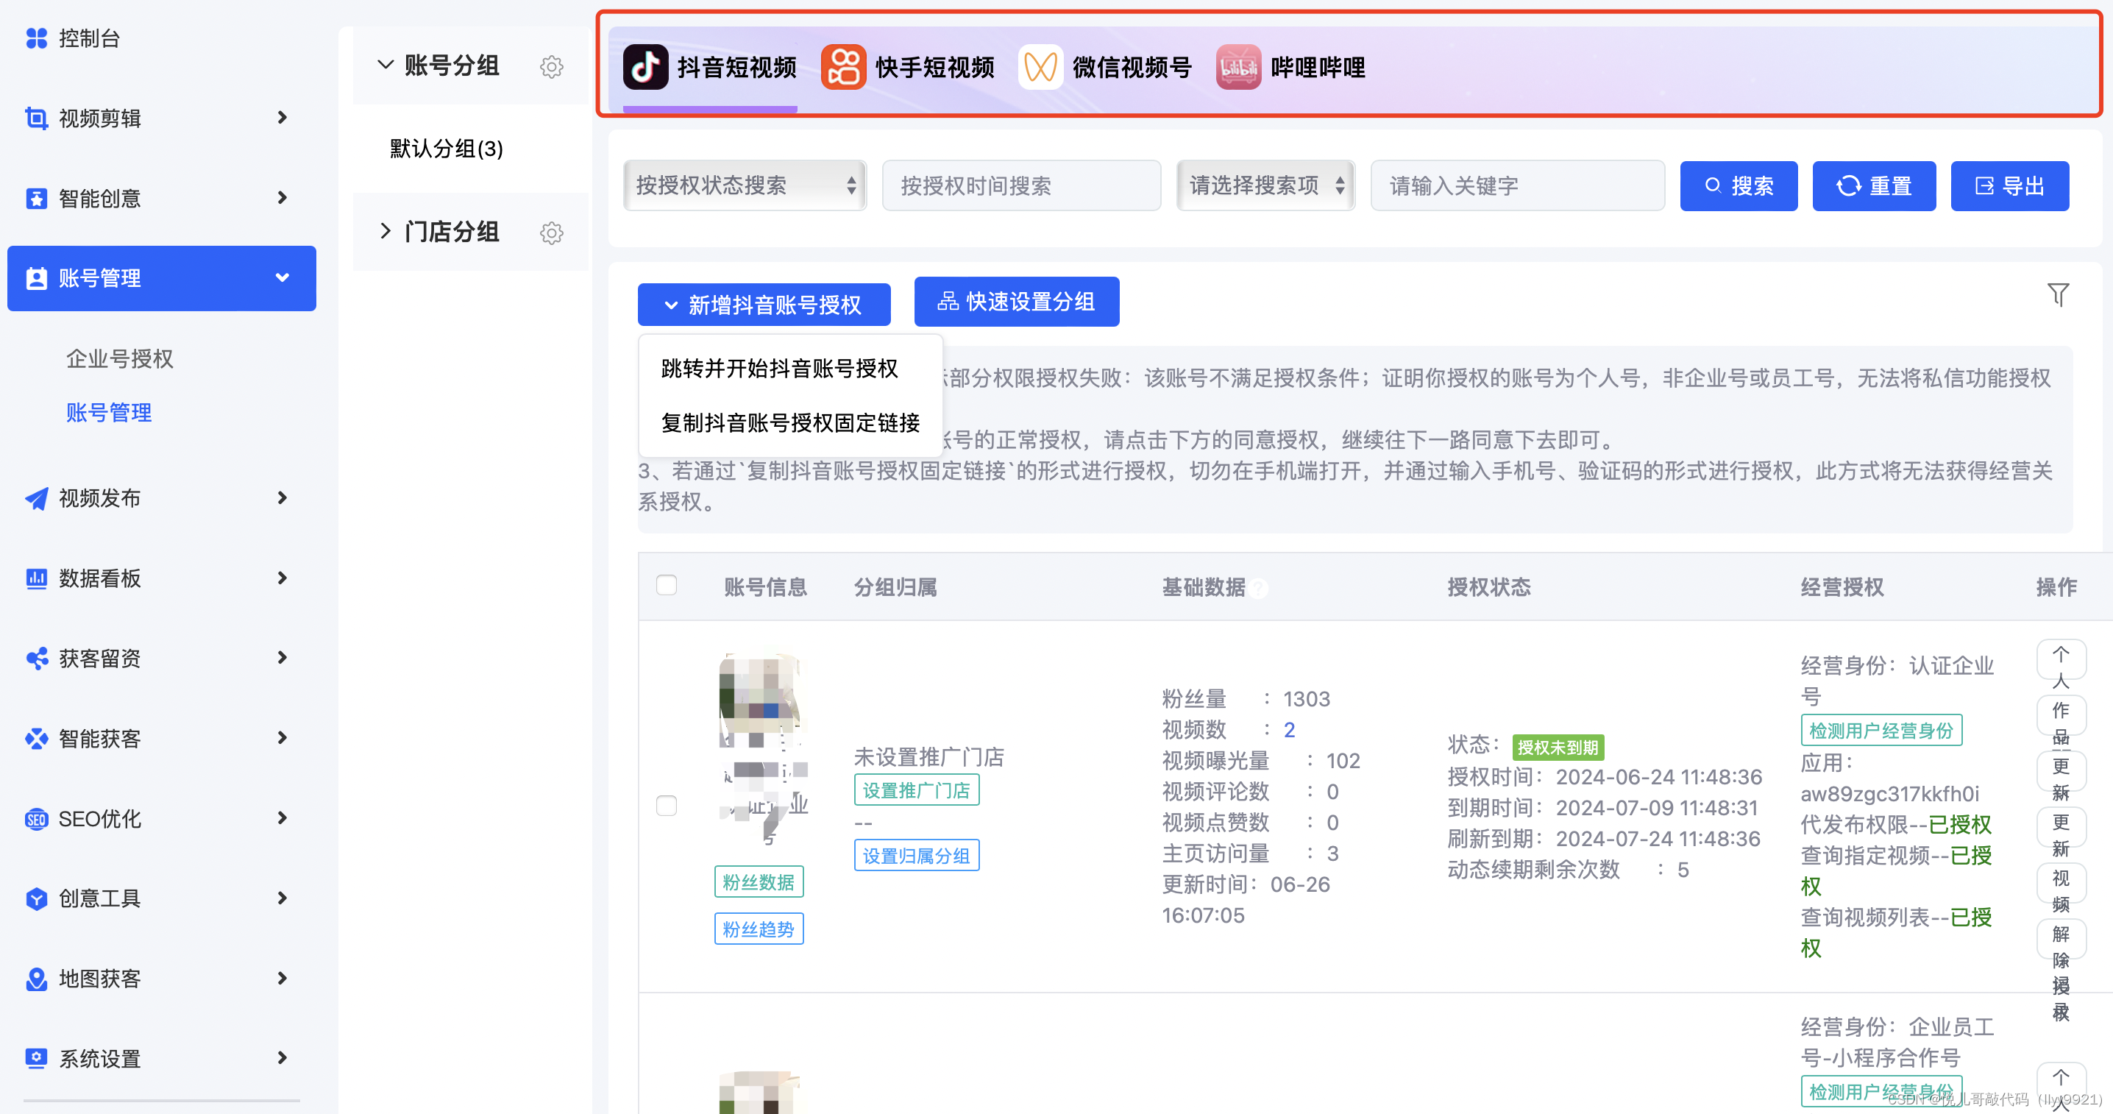Click the 地图获客 location icon

pos(36,979)
